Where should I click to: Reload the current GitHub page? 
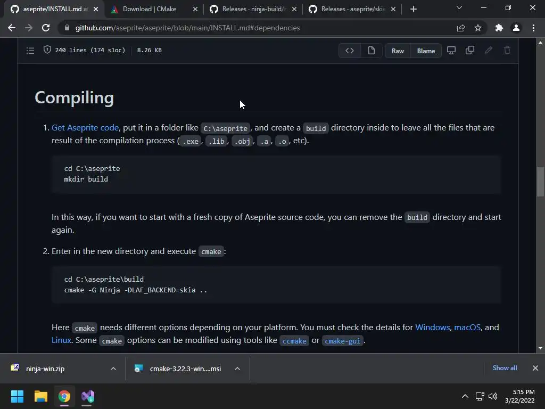coord(46,28)
